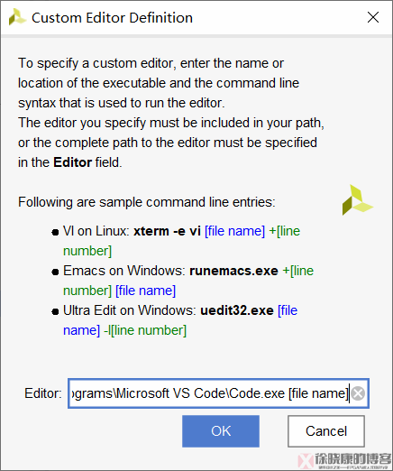Screen dimensions: 393x471
Task: Dismiss the dialog with Cancel
Action: (326, 431)
